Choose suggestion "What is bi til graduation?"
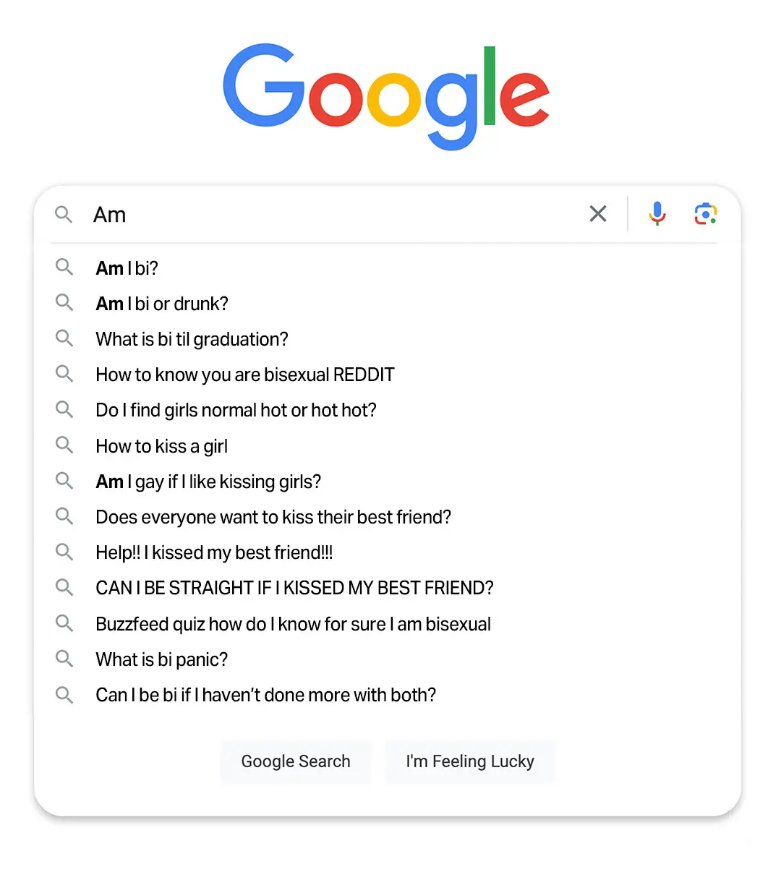This screenshot has height=872, width=781. coord(192,339)
